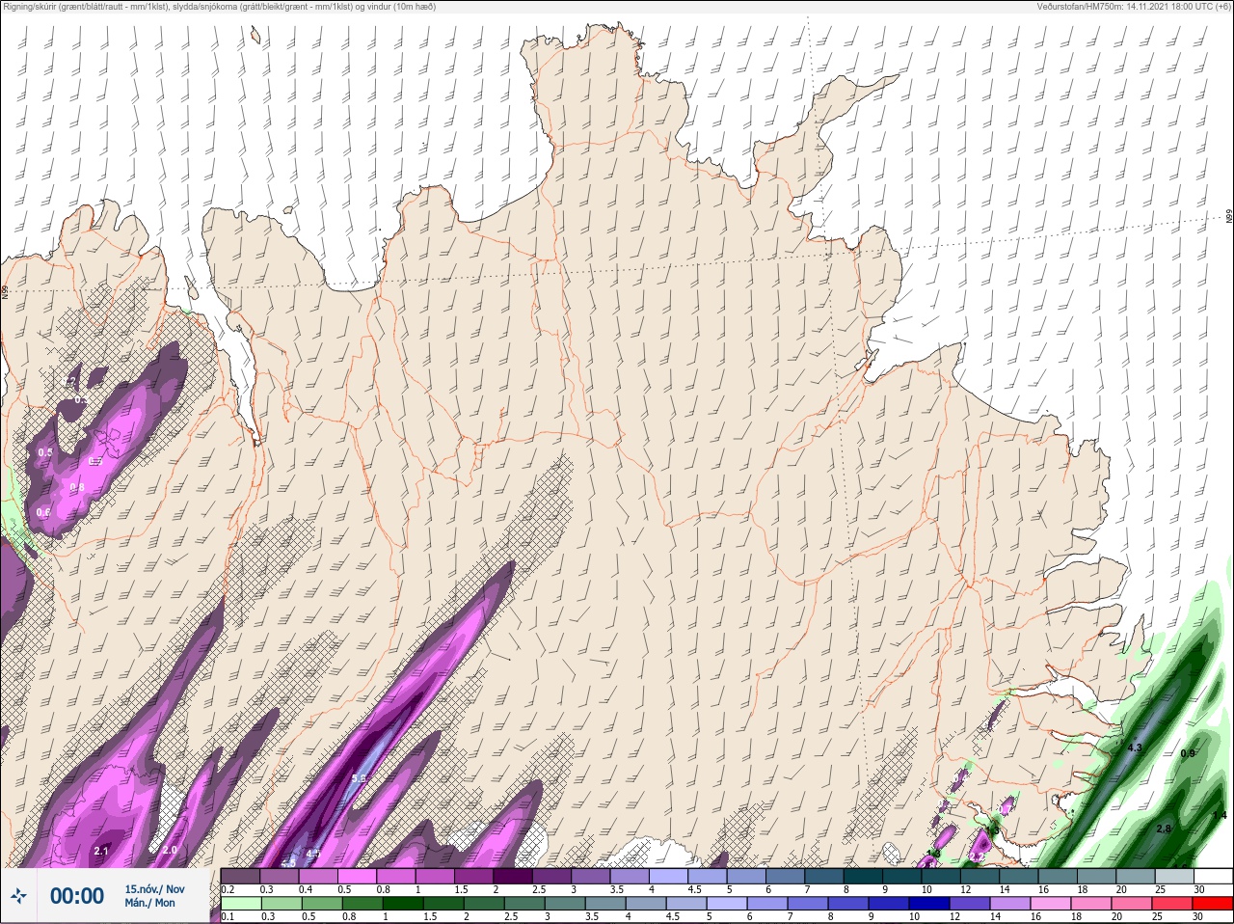The width and height of the screenshot is (1234, 924).
Task: Click the 0.2 label starting the upper scale
Action: pyautogui.click(x=228, y=889)
